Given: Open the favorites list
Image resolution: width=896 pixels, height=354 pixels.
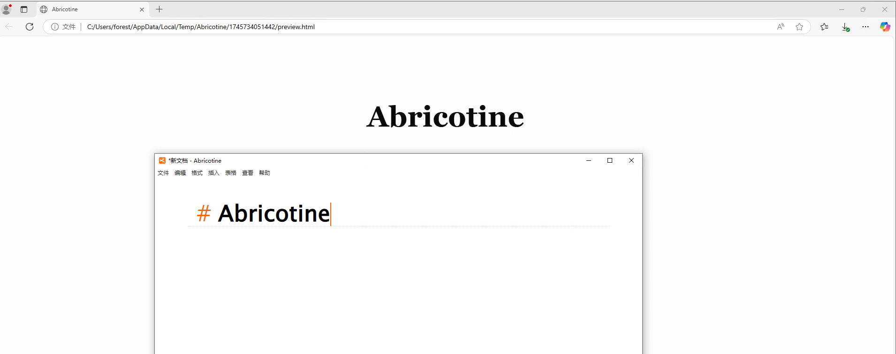Looking at the screenshot, I should (x=824, y=27).
